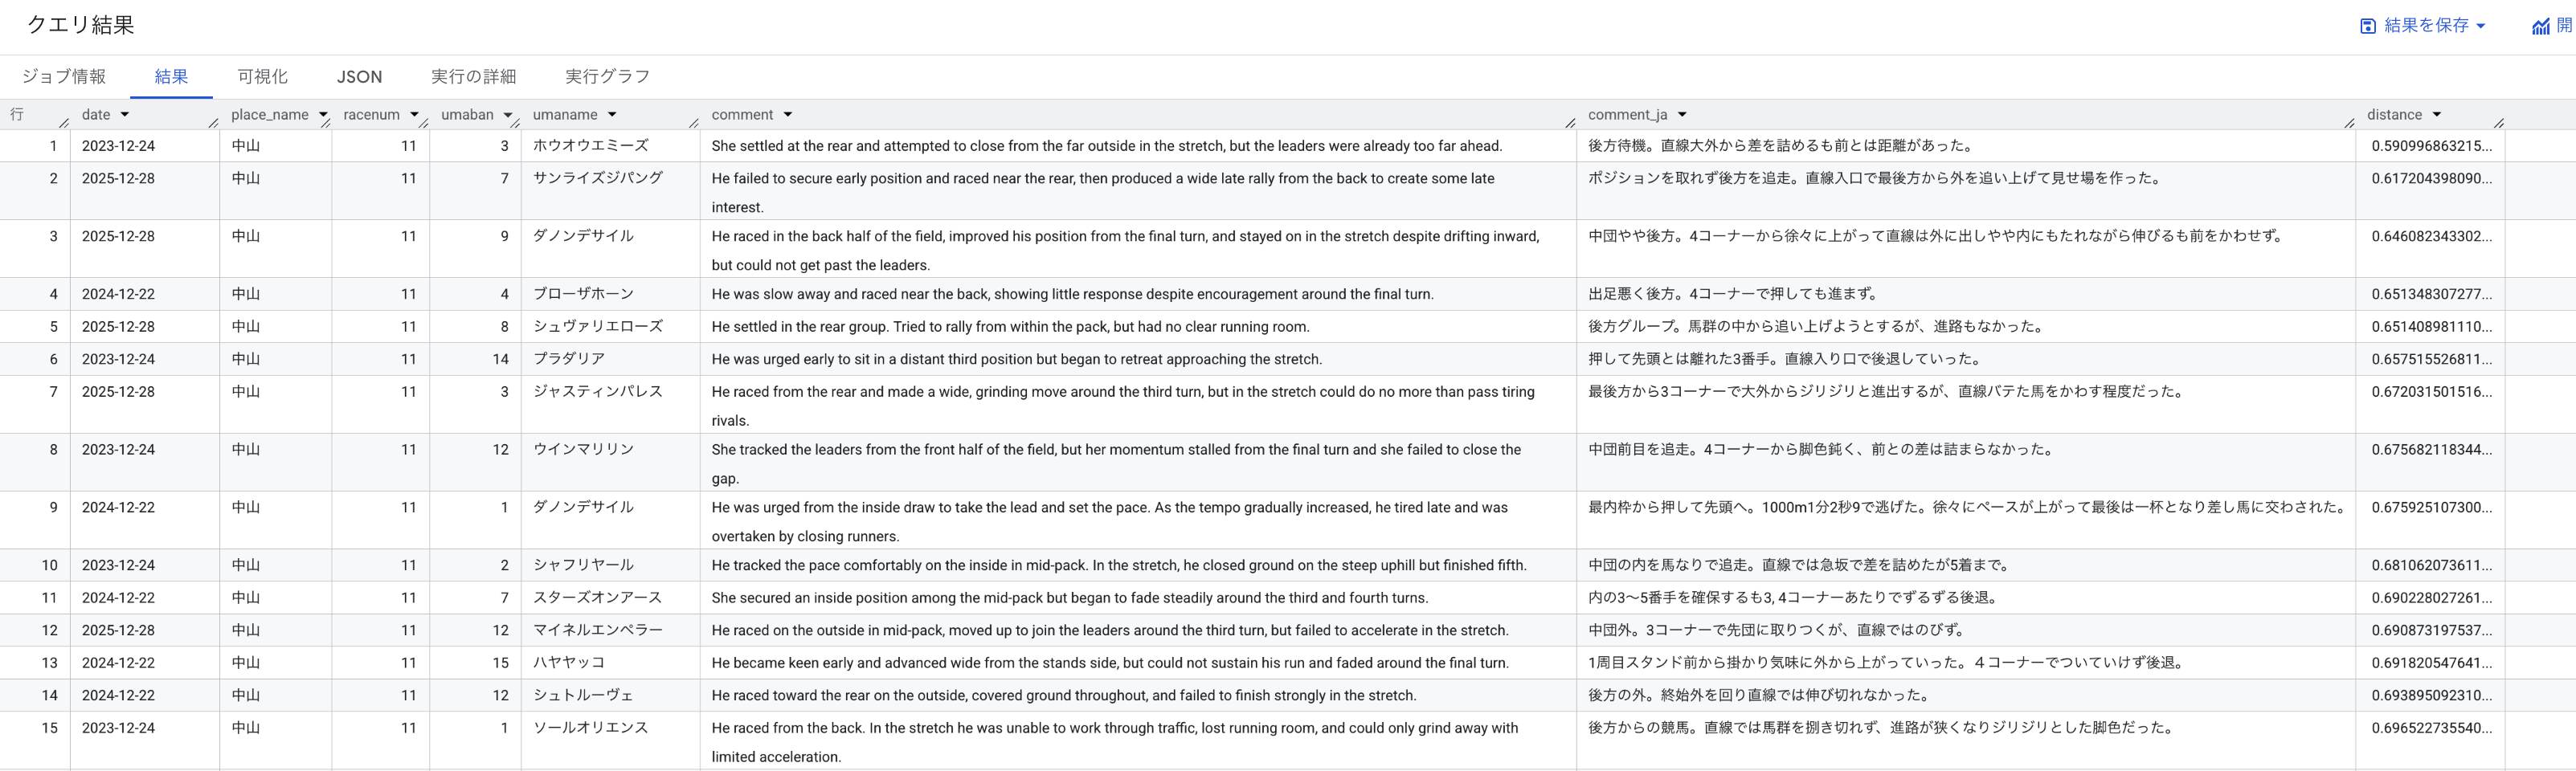Click the comment_ja header label
2576x771 pixels.
[x=1628, y=115]
